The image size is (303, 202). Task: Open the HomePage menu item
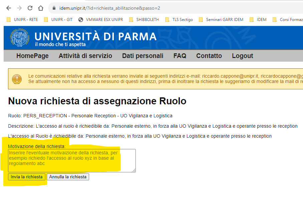32,56
